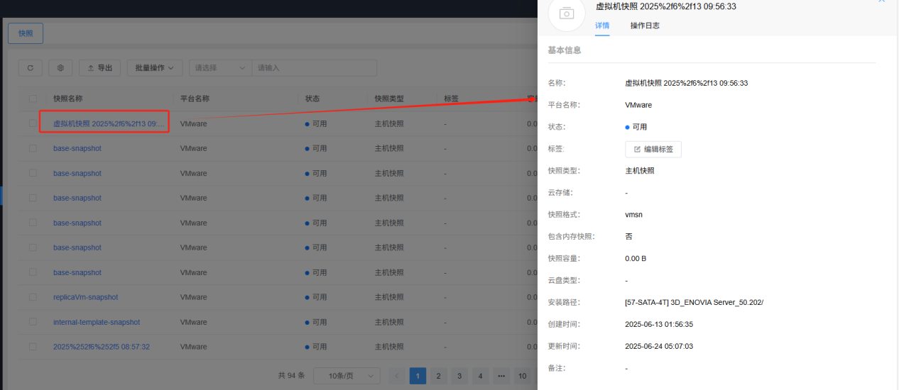Switch to the 操作日志 operation log tab
This screenshot has height=390, width=899.
click(645, 26)
